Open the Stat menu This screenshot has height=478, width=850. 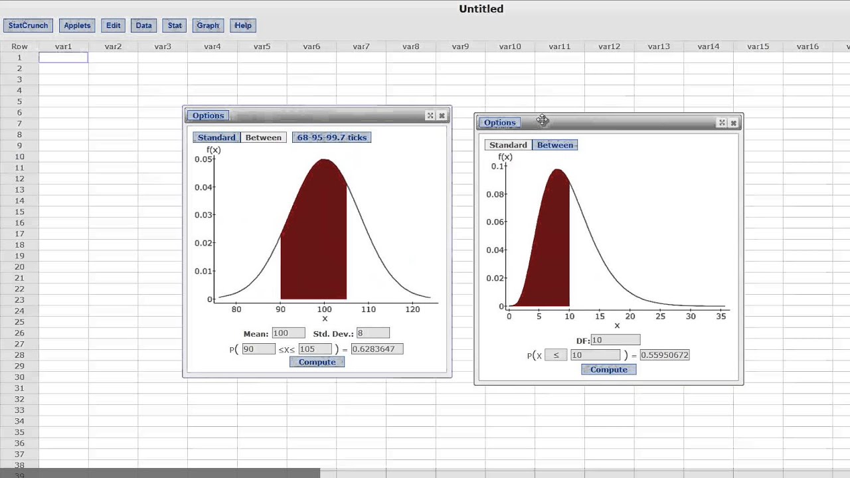(175, 25)
